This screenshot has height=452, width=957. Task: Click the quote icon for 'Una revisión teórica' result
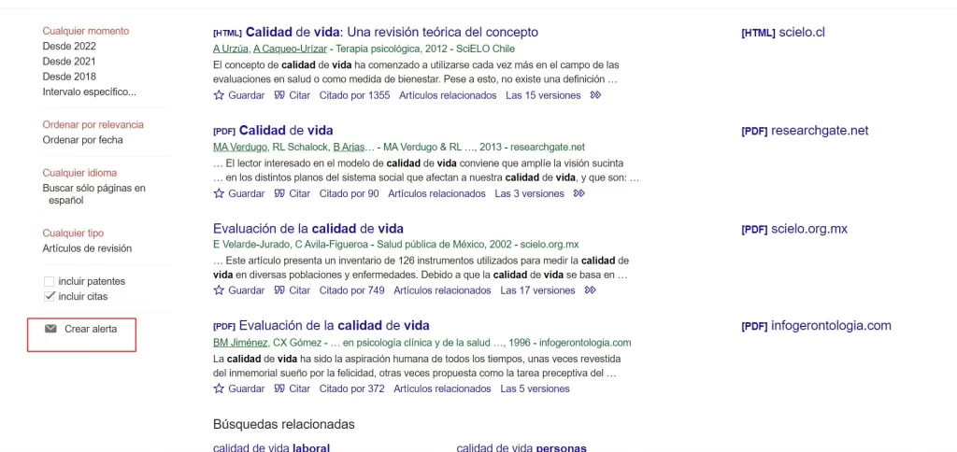coord(279,95)
